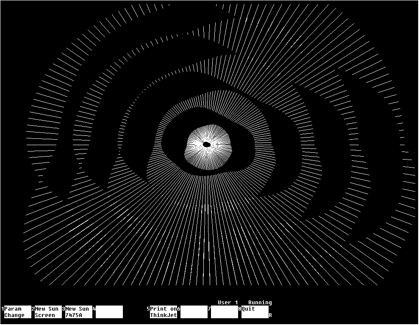Click the softkey number 8 digit label
419x325 pixels.
[x=239, y=309]
